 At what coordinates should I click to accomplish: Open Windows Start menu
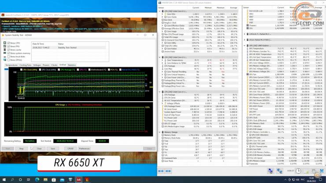tap(4, 179)
